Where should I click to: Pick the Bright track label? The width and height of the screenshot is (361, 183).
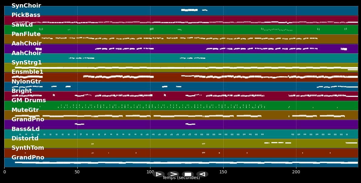(x=22, y=91)
